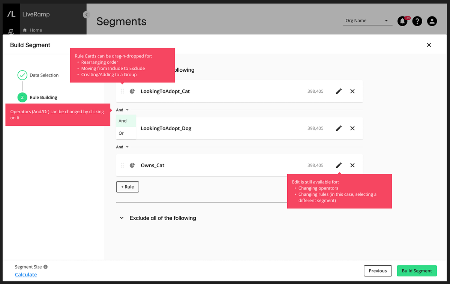Click the LookingToAdopt_Cat rule name
The height and width of the screenshot is (284, 450).
click(x=165, y=91)
